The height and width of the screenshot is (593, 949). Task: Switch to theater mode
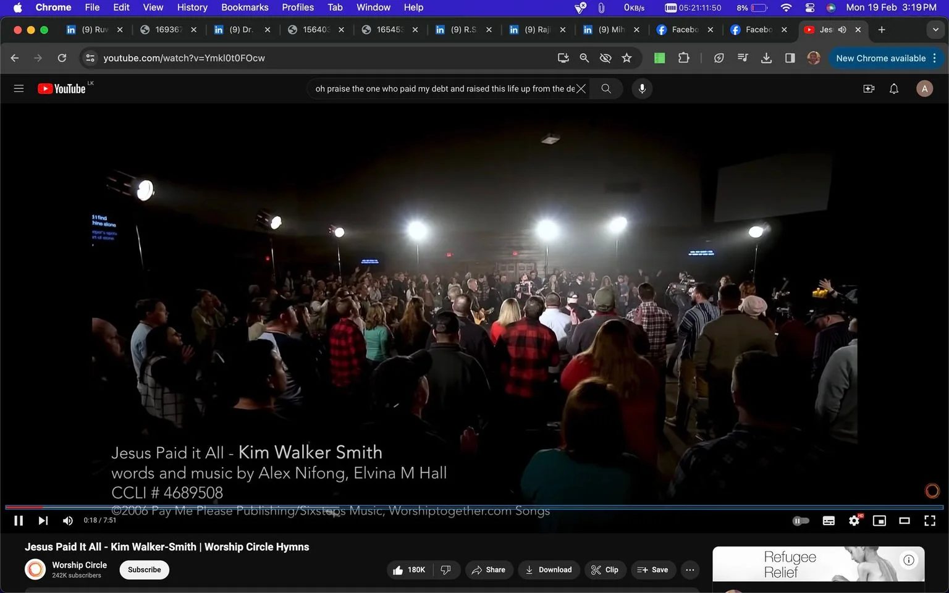pos(905,521)
